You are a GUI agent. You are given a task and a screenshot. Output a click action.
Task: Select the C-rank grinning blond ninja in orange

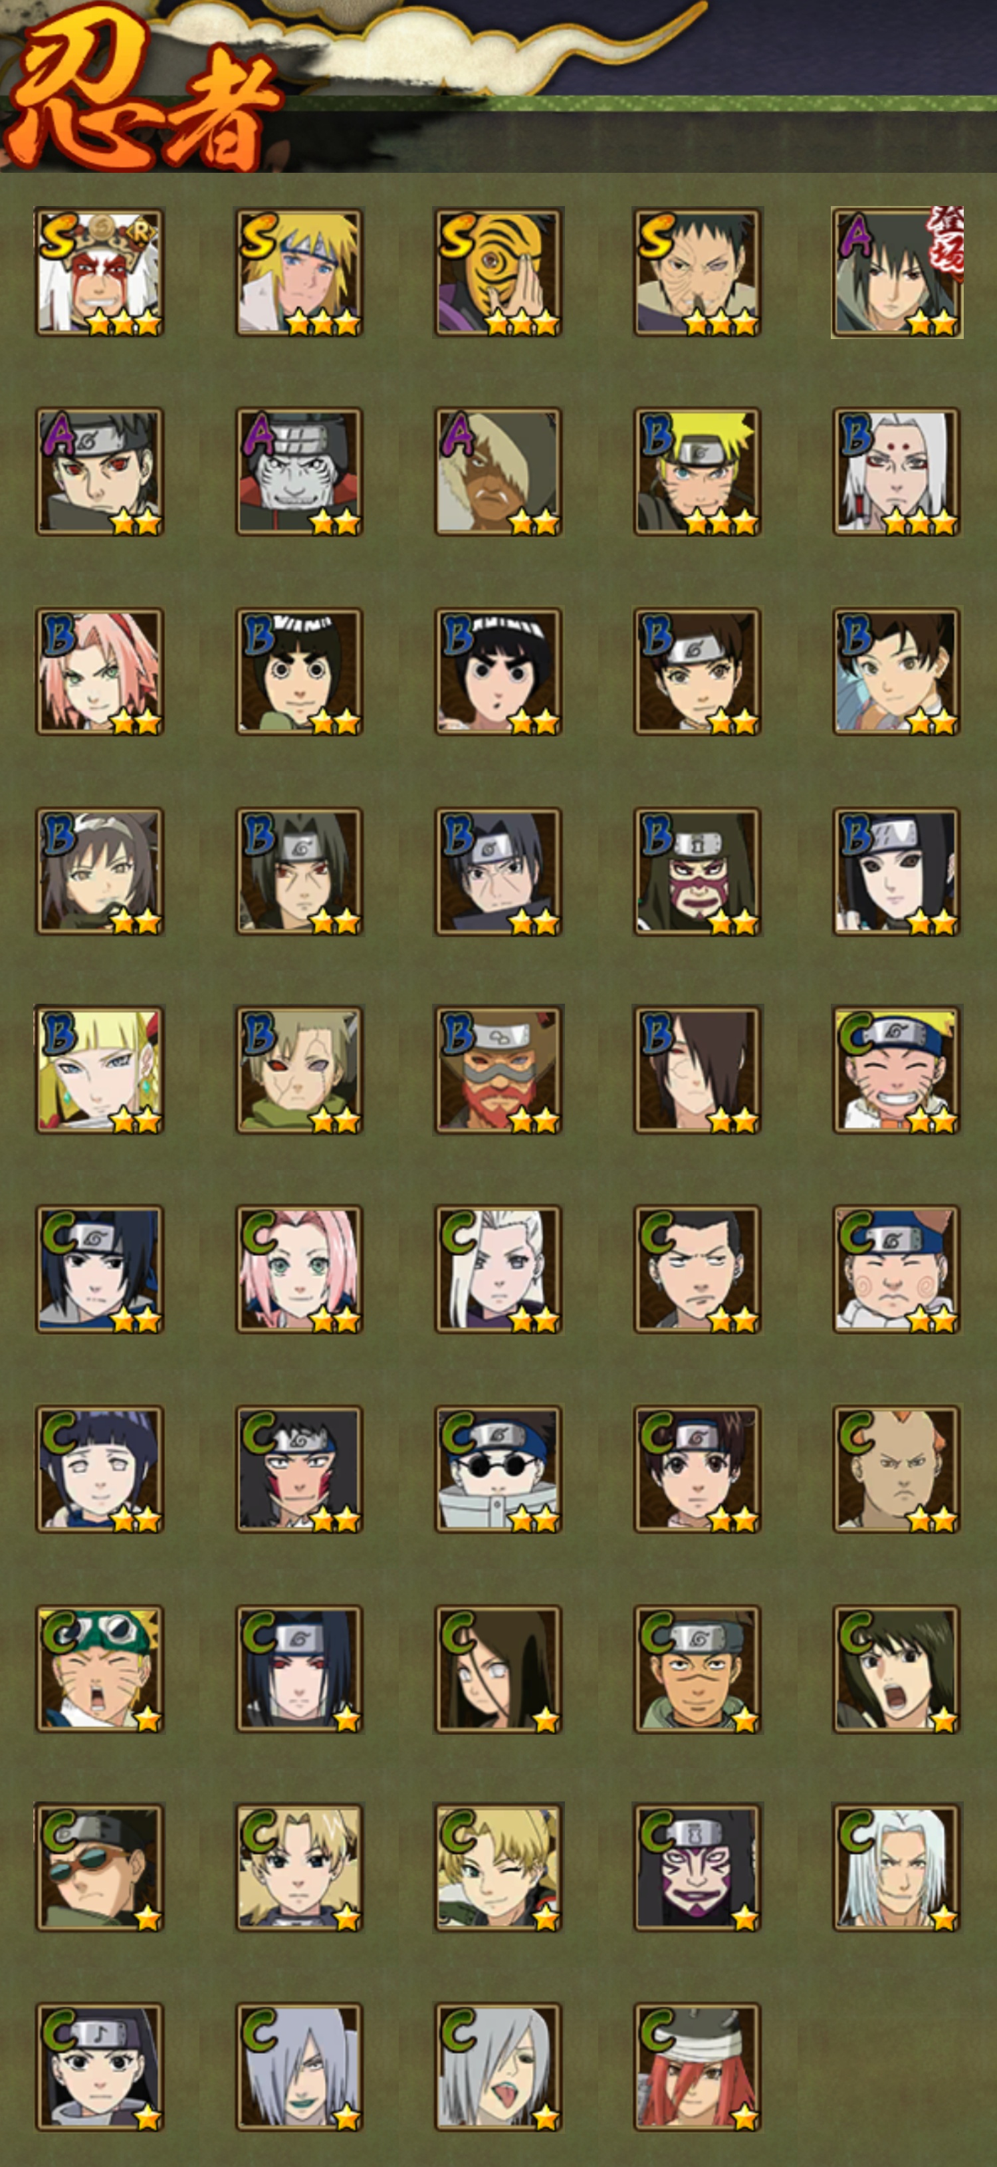click(897, 1070)
